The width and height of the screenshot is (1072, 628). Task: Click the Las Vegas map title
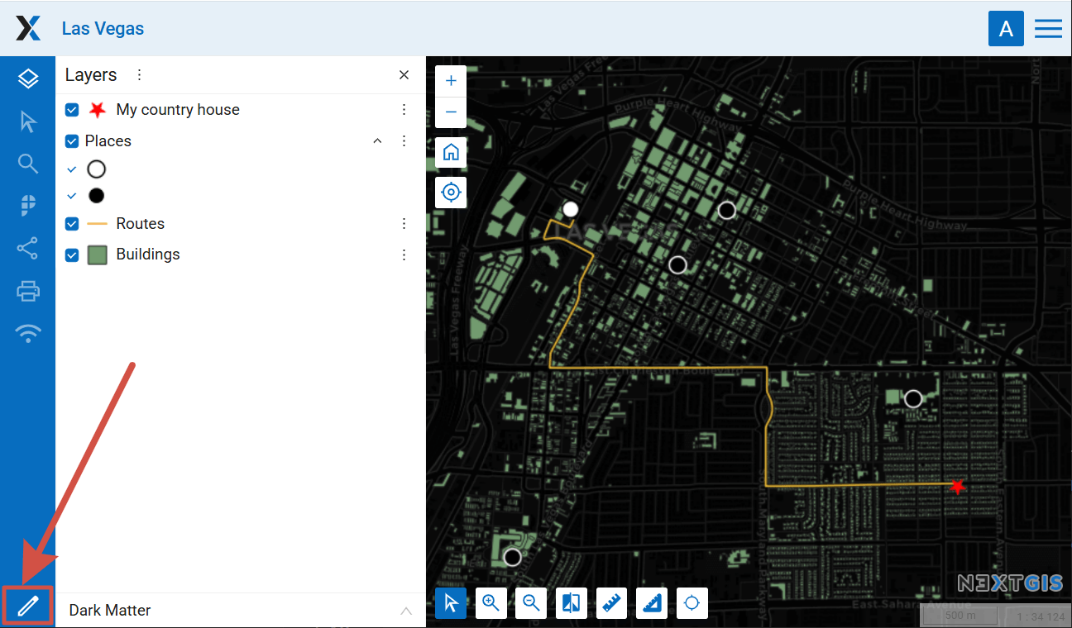[103, 29]
